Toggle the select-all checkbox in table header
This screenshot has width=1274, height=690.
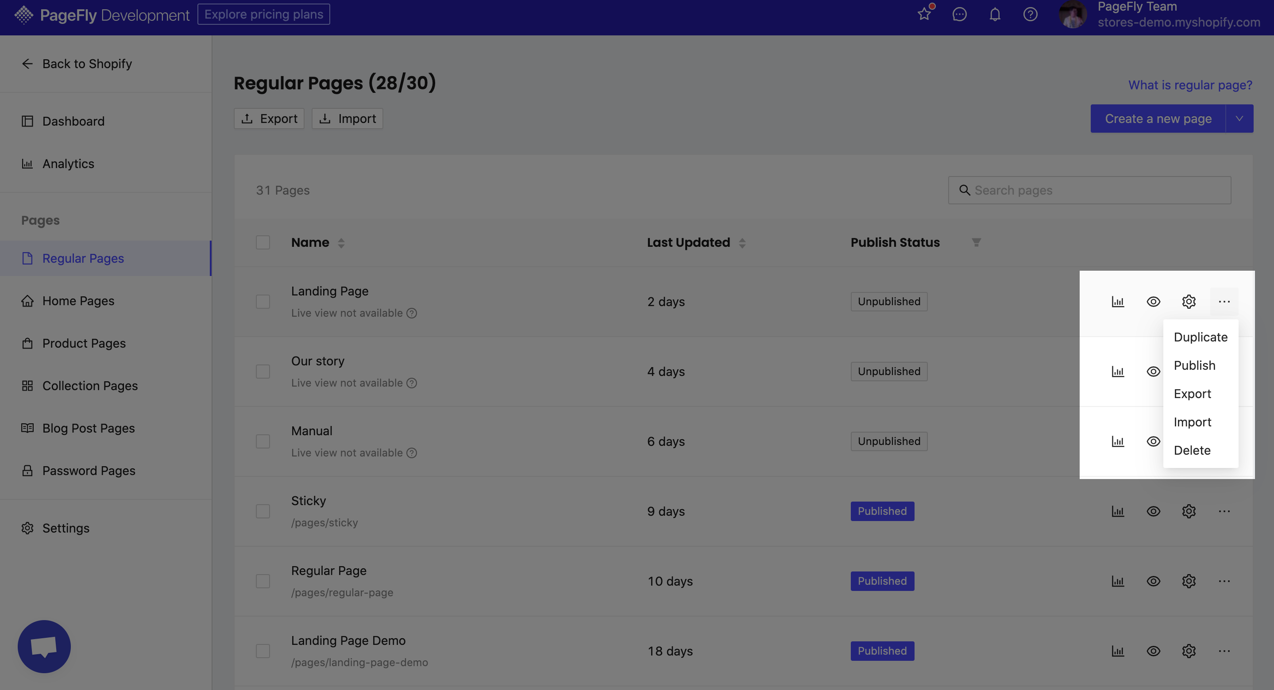tap(263, 243)
